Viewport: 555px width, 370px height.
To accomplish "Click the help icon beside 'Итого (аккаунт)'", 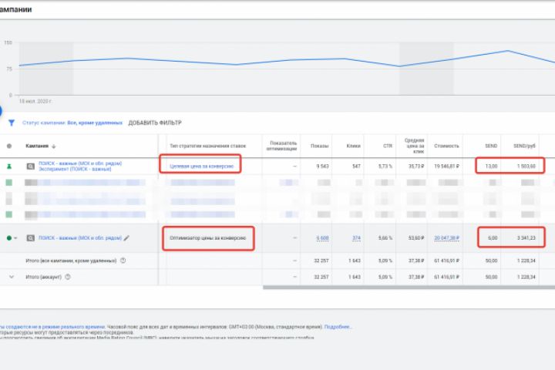I will 68,277.
